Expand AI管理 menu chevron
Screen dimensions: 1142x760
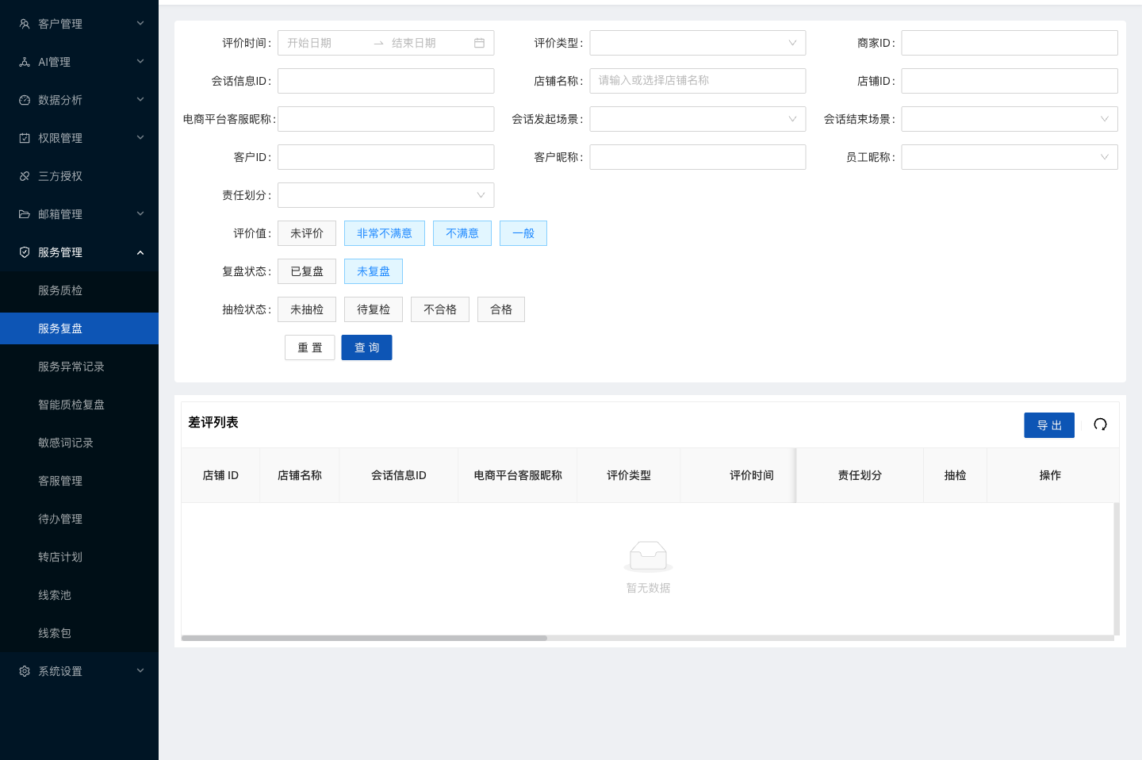[x=140, y=62]
